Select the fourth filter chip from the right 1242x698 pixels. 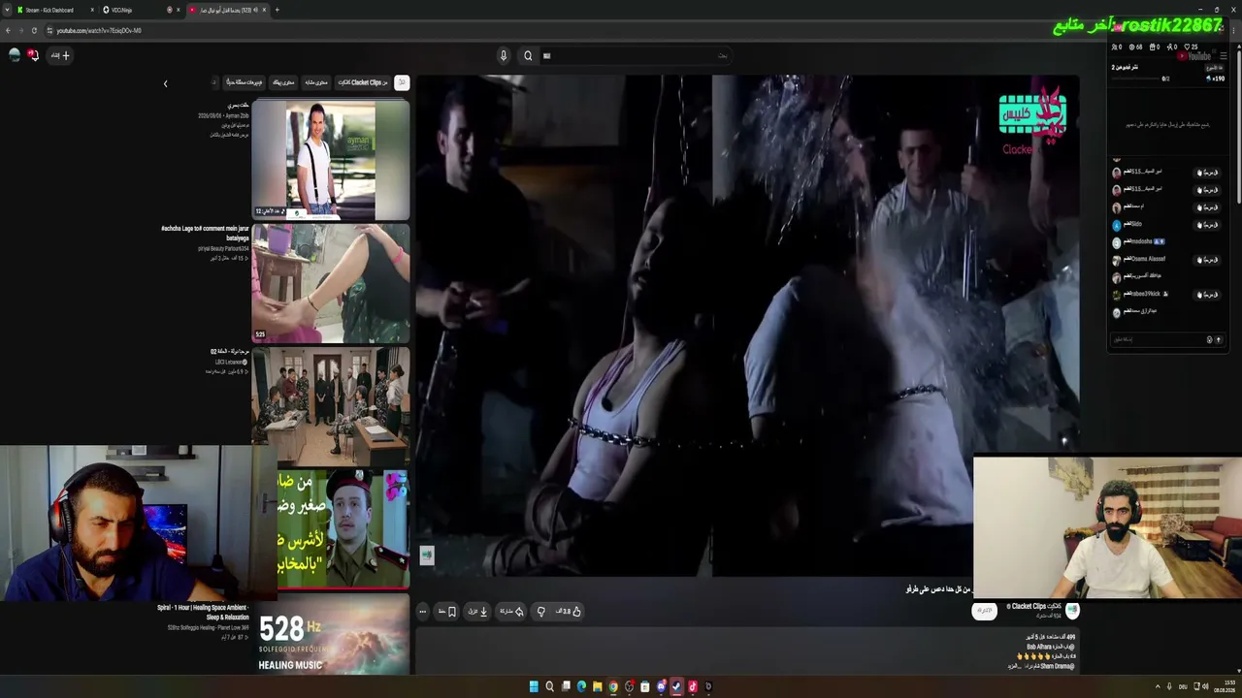click(x=283, y=82)
